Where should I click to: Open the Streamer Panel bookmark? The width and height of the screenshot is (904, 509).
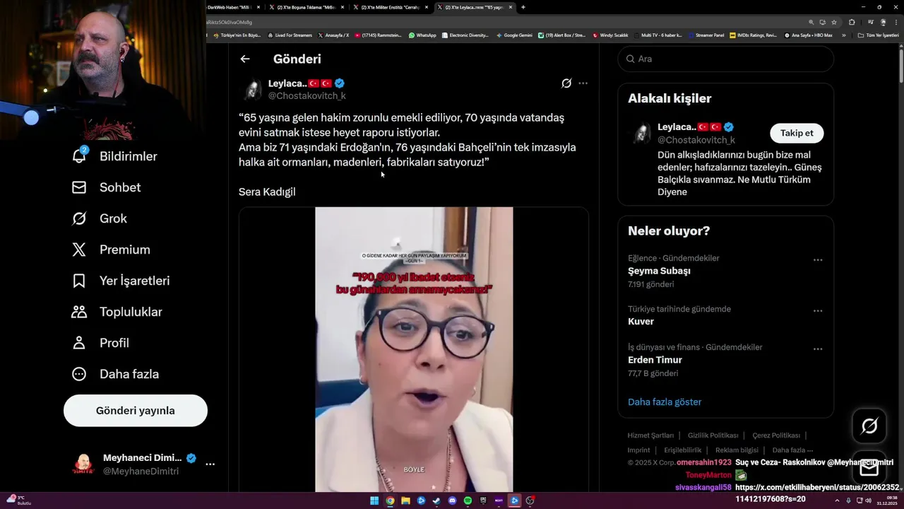pyautogui.click(x=706, y=35)
